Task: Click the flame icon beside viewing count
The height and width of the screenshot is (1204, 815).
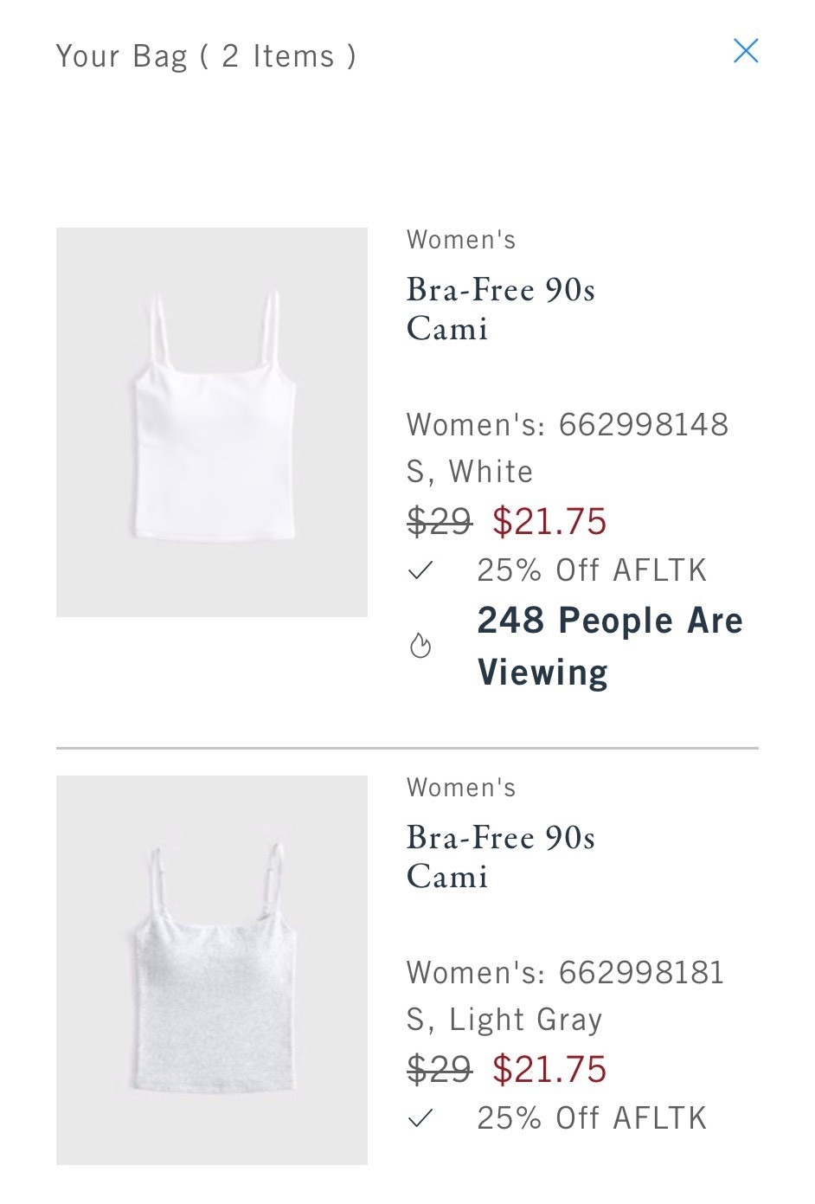Action: (x=420, y=646)
